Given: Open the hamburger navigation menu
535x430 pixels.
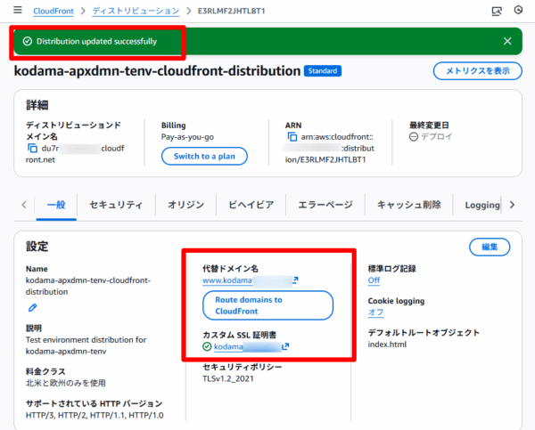Looking at the screenshot, I should (x=17, y=12).
